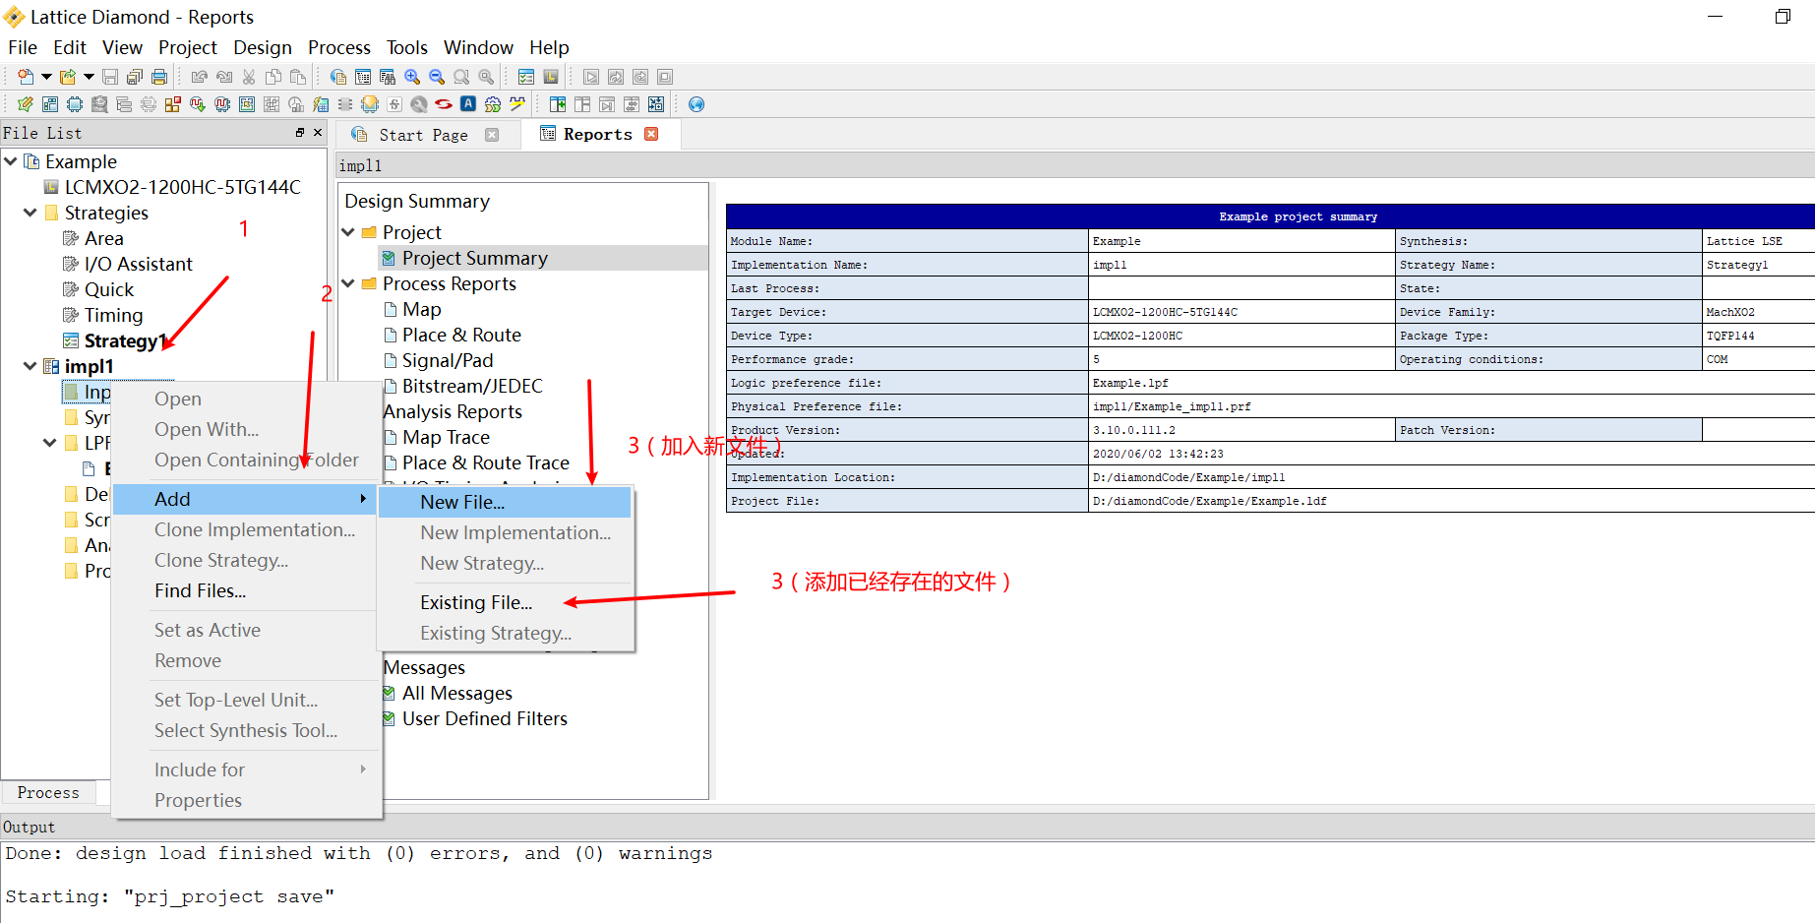Click the Save disk icon

click(110, 77)
